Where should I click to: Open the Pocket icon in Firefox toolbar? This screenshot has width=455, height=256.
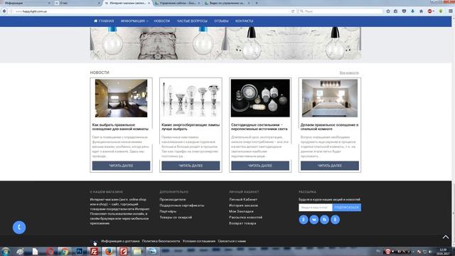click(404, 11)
